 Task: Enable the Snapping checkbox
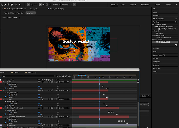(x=60, y=5)
